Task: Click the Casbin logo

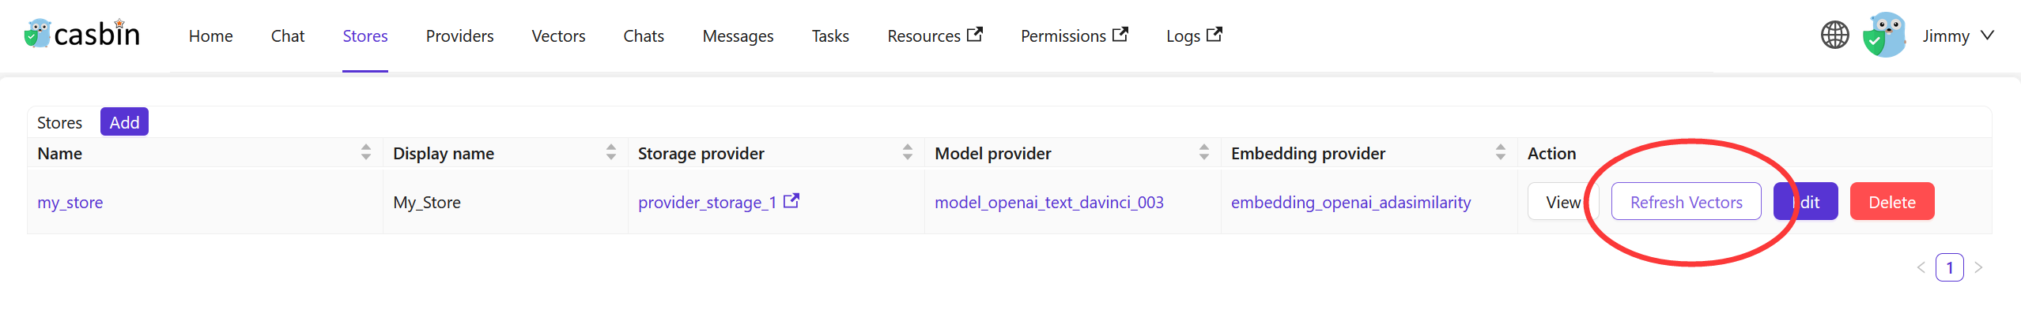Action: pyautogui.click(x=82, y=35)
